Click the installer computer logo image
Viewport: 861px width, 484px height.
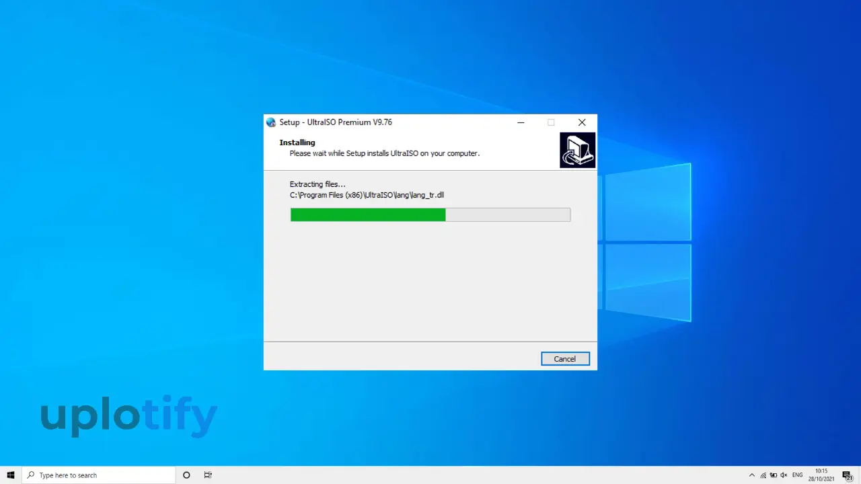(x=577, y=150)
